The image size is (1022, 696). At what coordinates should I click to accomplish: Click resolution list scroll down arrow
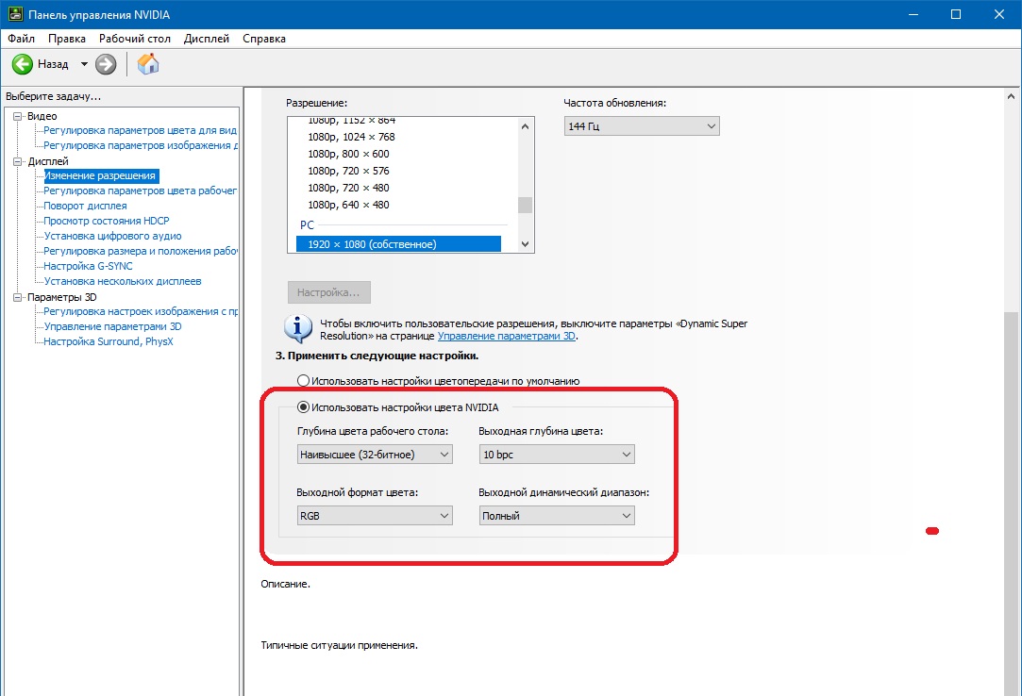pyautogui.click(x=526, y=243)
